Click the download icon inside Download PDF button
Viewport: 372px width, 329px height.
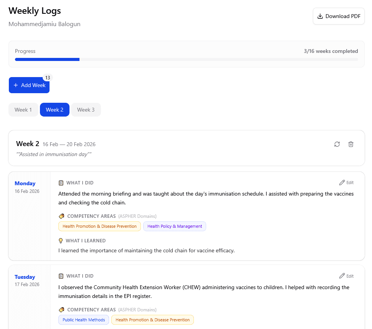(x=319, y=16)
